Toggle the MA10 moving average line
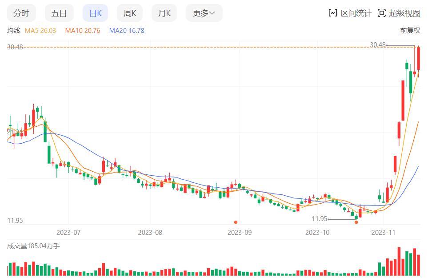 point(82,30)
